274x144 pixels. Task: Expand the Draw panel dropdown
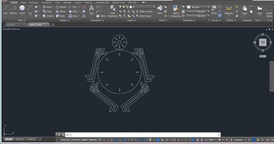click(22, 20)
